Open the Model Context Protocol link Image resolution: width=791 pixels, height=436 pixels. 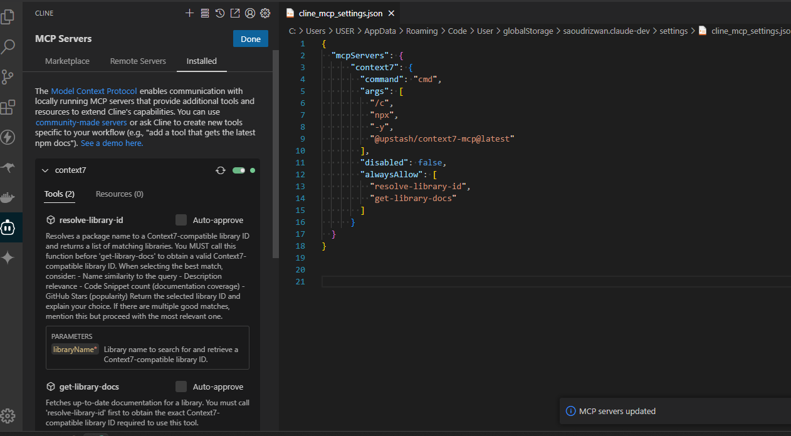click(x=94, y=91)
